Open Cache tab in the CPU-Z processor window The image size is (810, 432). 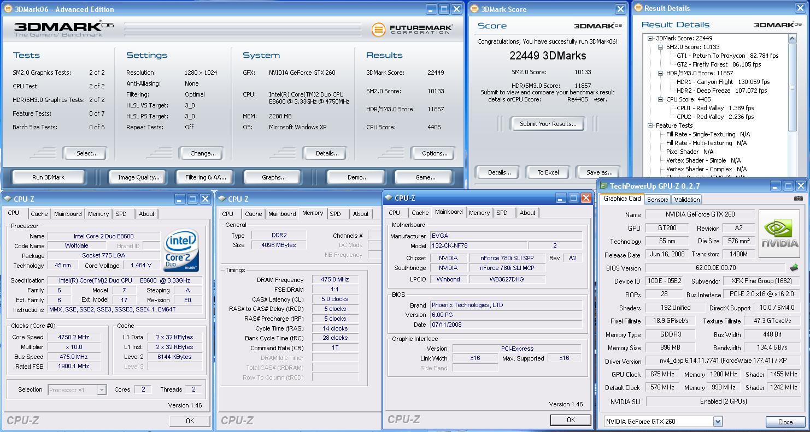[39, 214]
